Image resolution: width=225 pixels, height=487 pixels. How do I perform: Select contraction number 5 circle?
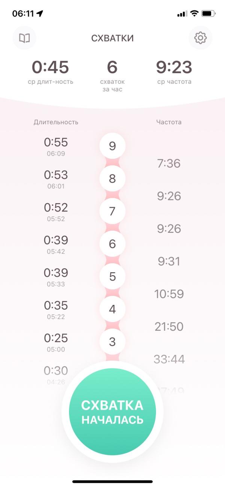pos(112,277)
